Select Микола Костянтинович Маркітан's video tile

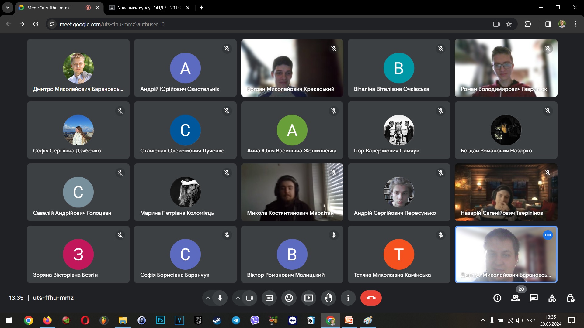292,192
